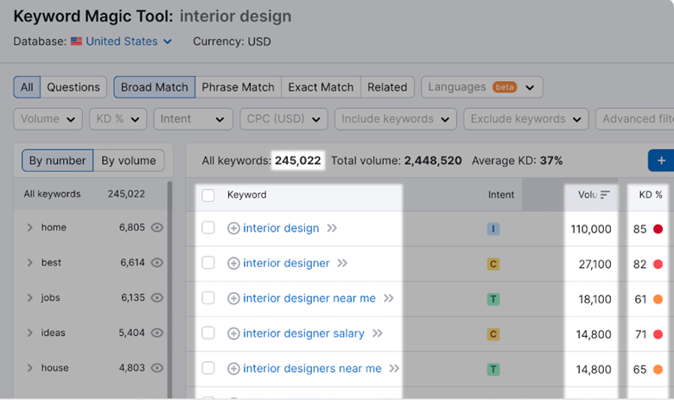Viewport: 674px width, 400px height.
Task: Open the Languages dropdown
Action: click(x=482, y=87)
